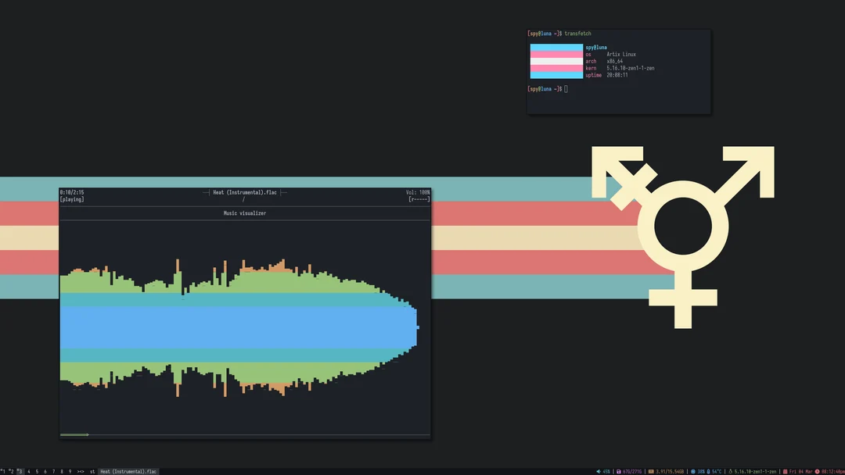
Task: Toggle pause on the [playing] indicator
Action: point(71,198)
